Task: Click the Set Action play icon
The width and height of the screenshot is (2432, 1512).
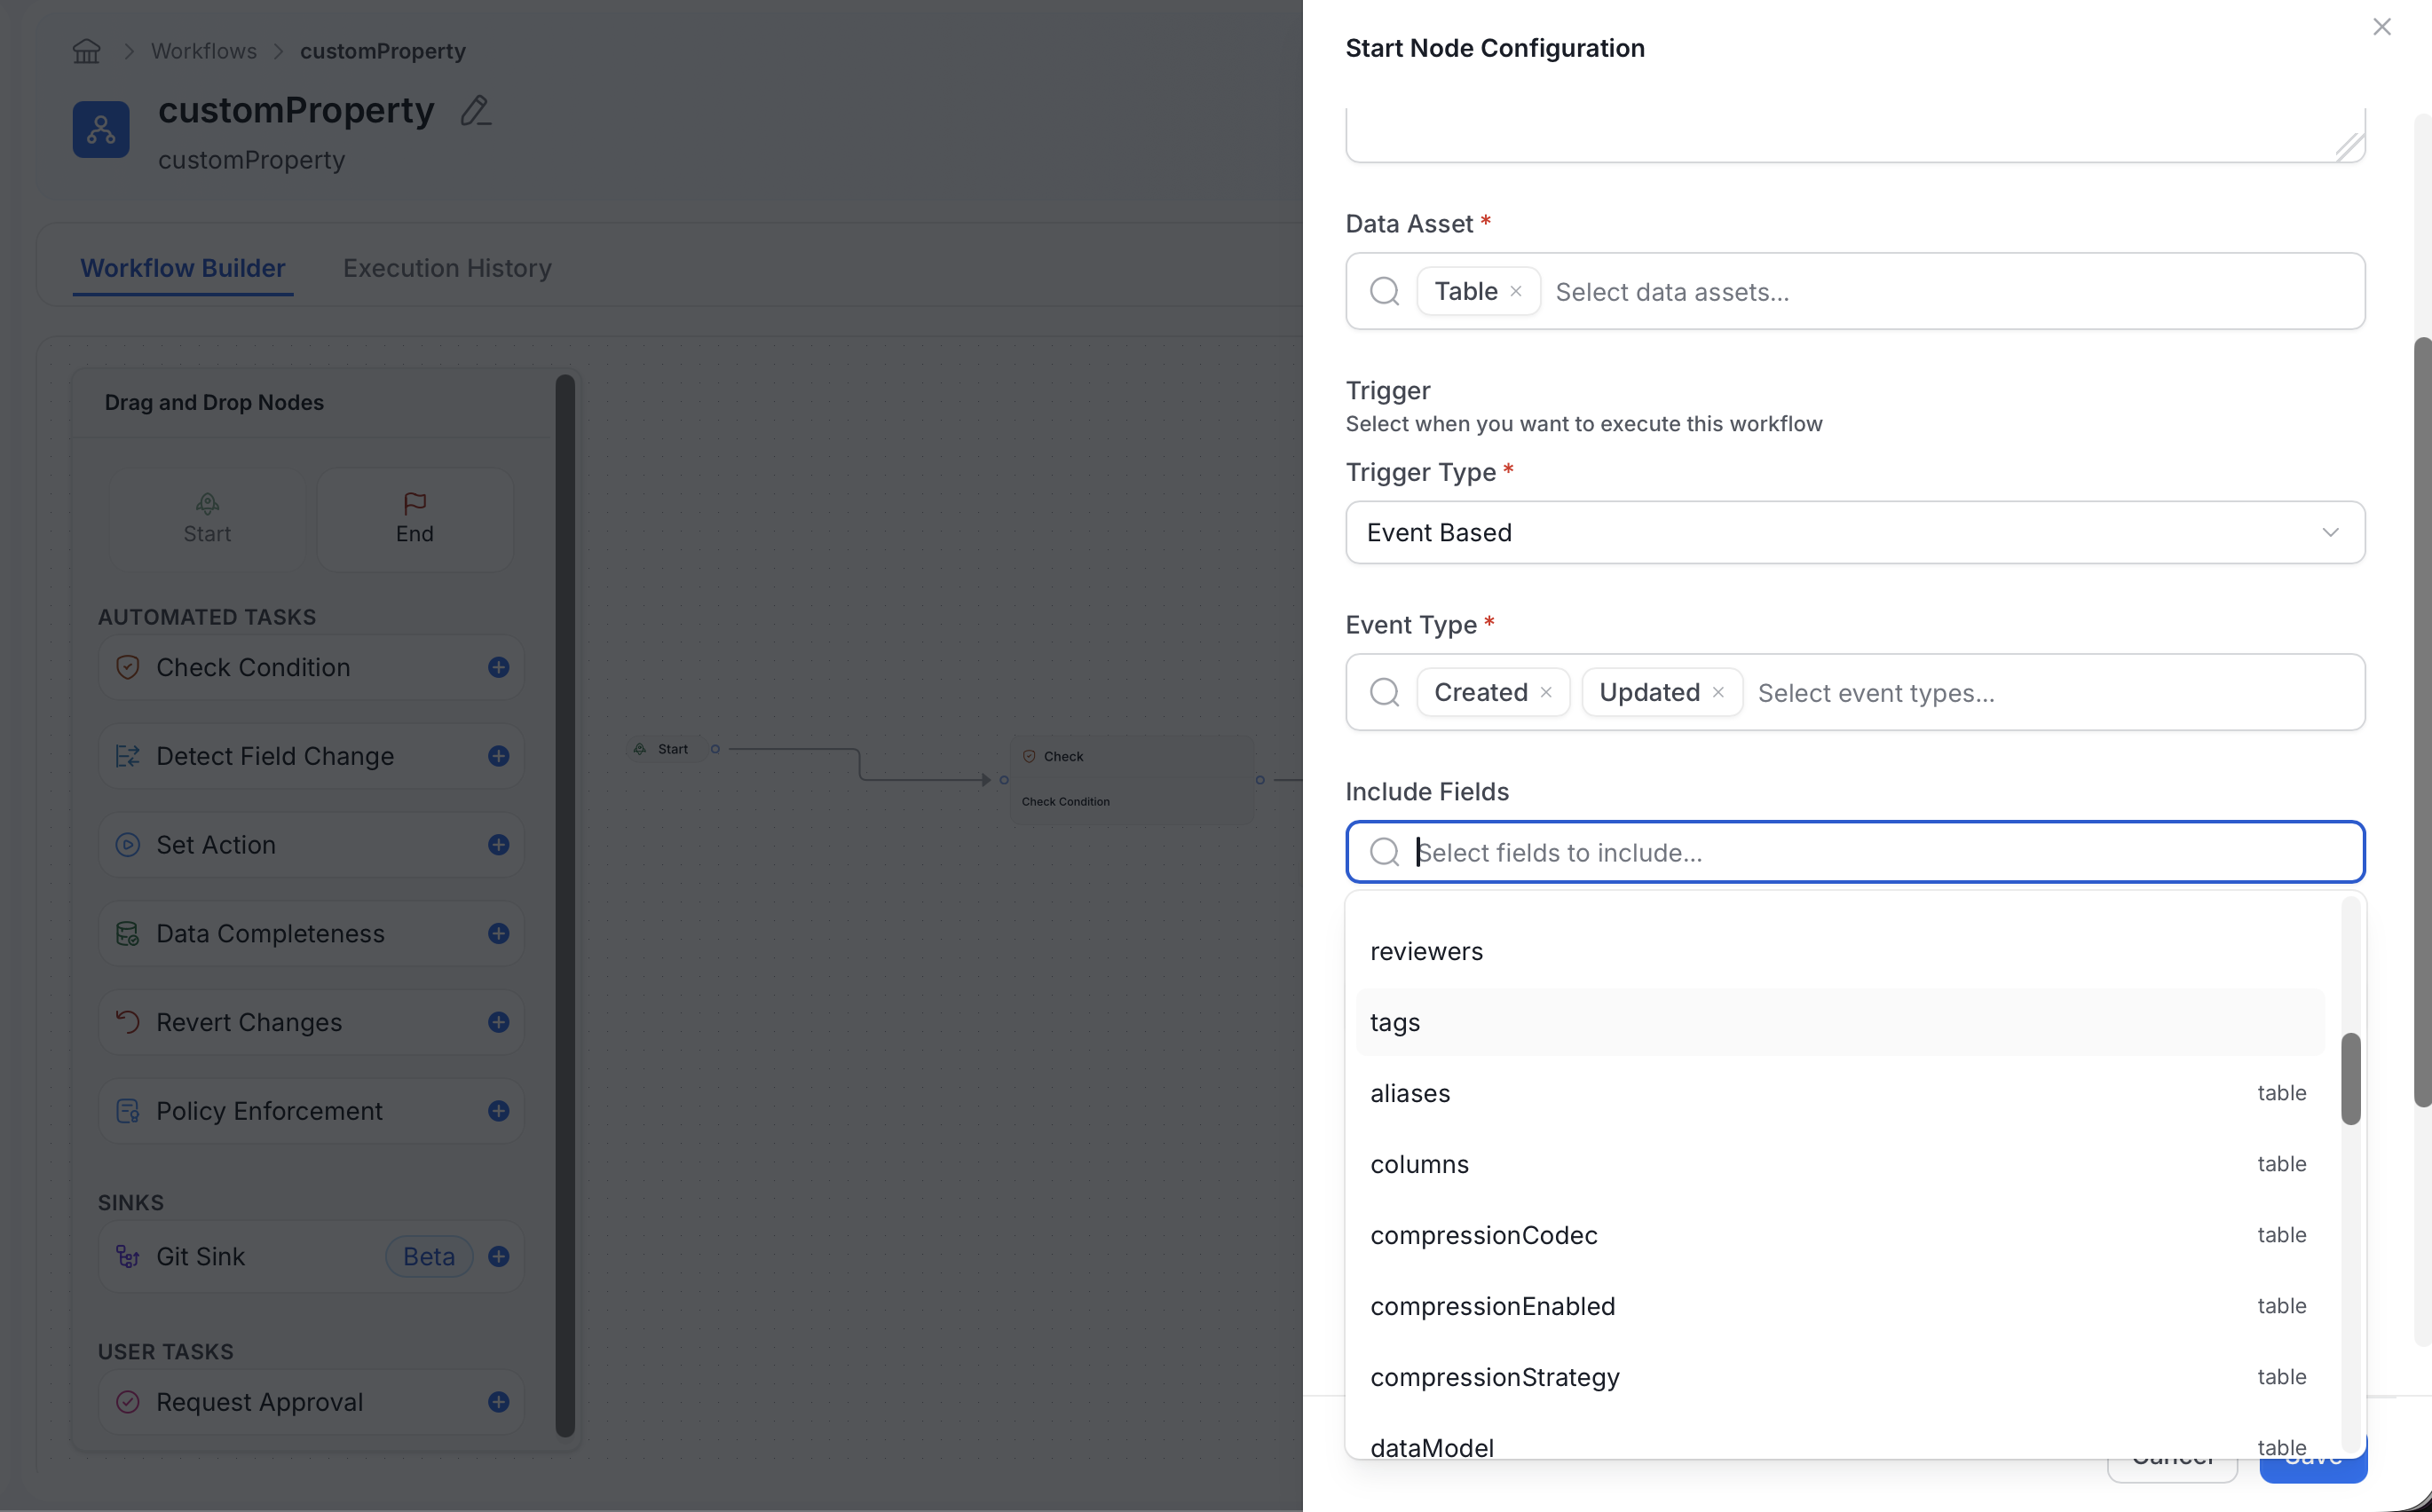Action: (128, 845)
